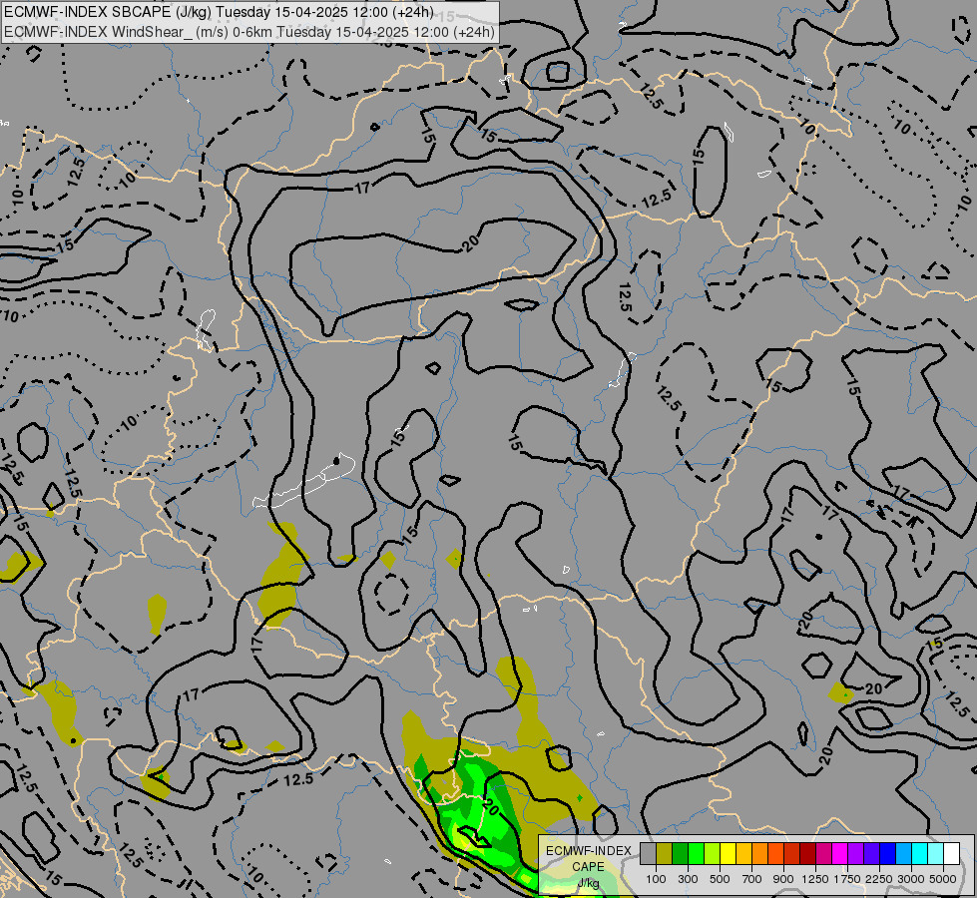The image size is (977, 898).
Task: Select the magenta legend swatch
Action: [x=840, y=853]
